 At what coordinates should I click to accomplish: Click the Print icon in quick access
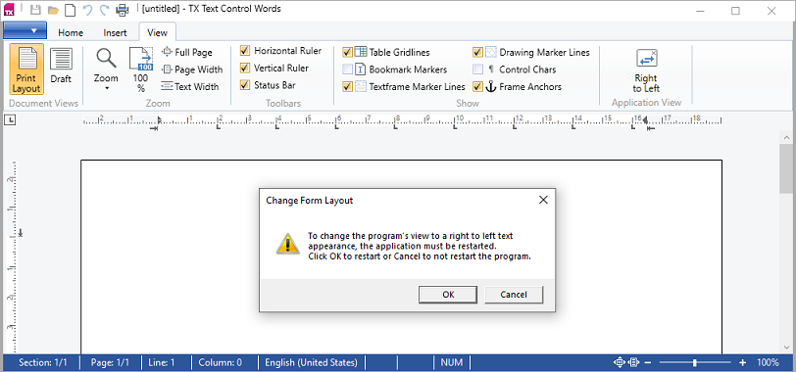point(123,10)
